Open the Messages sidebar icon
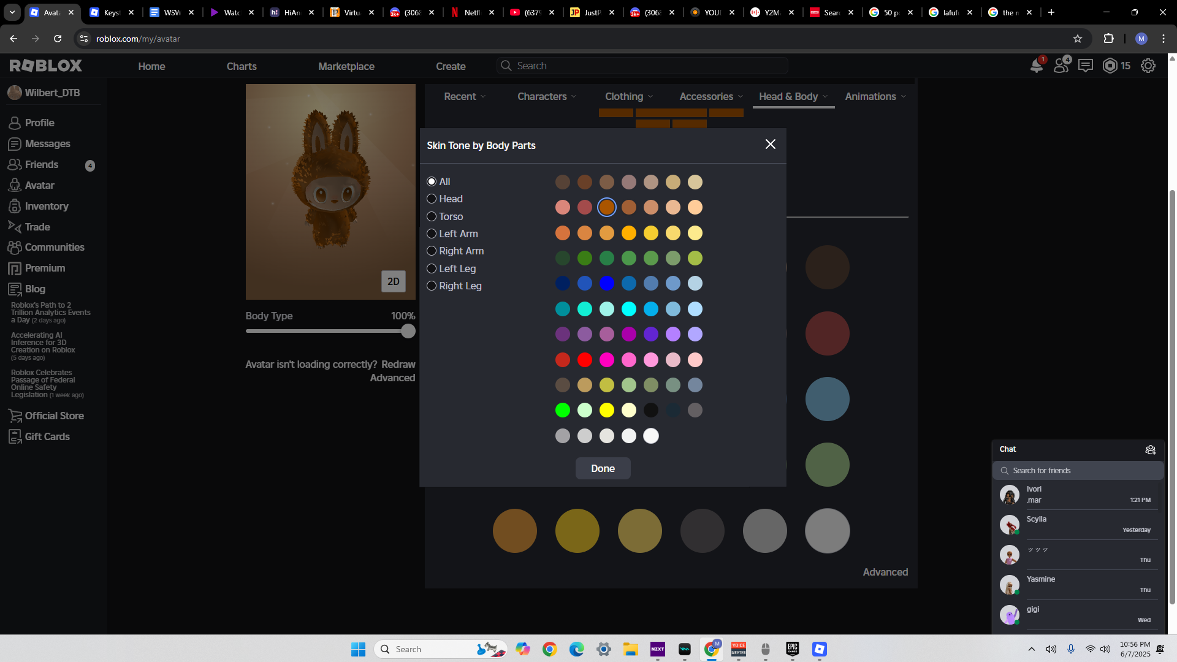The height and width of the screenshot is (662, 1177). pyautogui.click(x=15, y=144)
